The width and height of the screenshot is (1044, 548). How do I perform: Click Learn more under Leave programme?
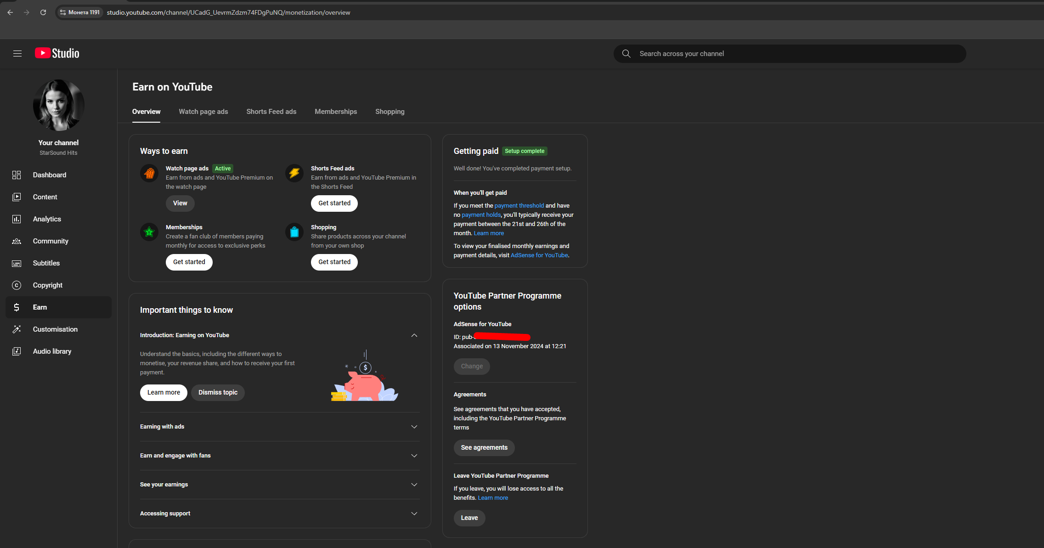coord(493,498)
